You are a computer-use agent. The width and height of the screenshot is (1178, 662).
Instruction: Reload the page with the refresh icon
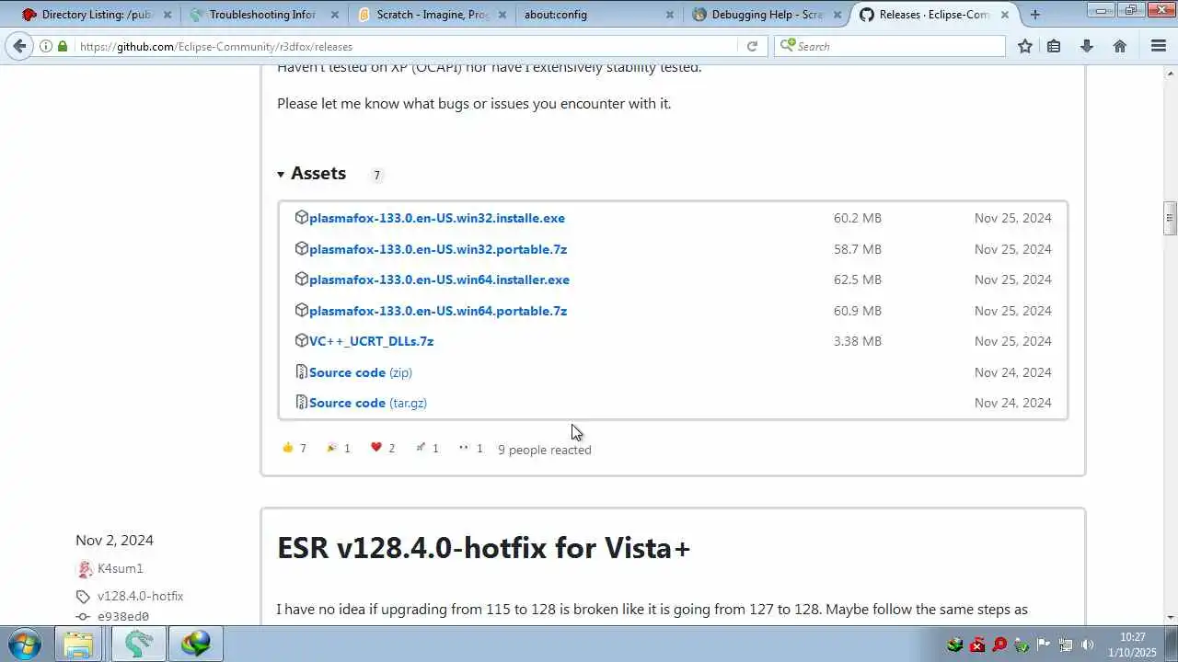coord(752,46)
